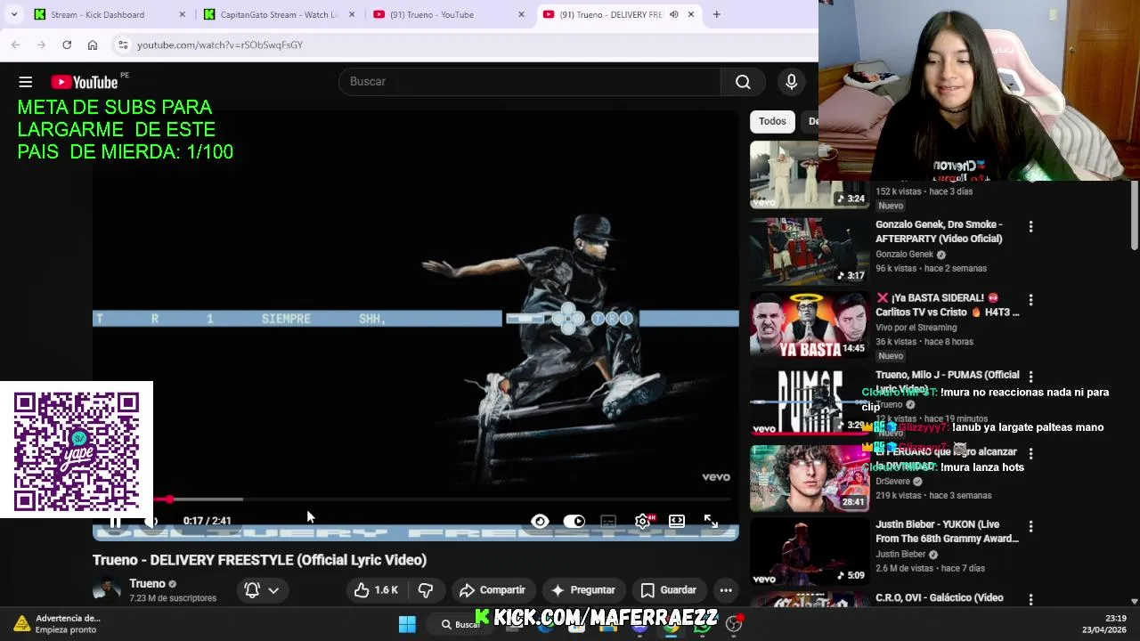Open Trueno channel avatar
Viewport: 1140px width, 641px height.
(107, 590)
